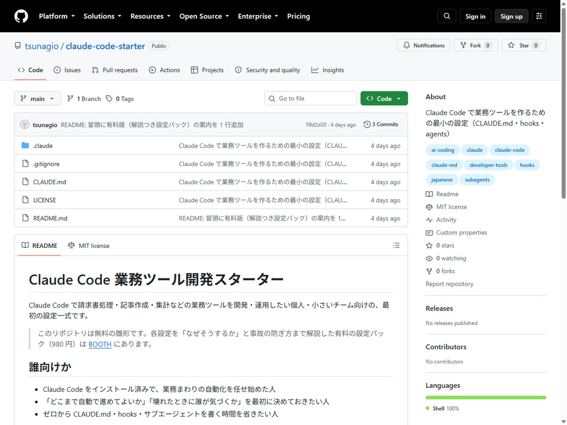This screenshot has width=567, height=425.
Task: Click the pulse icon beside Activity
Action: point(429,220)
